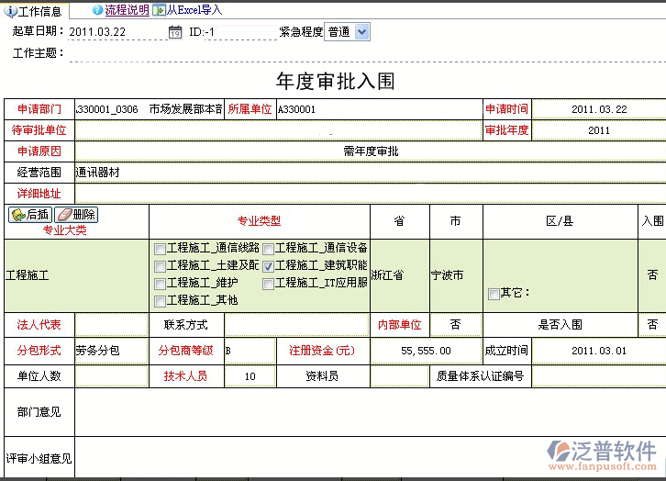The width and height of the screenshot is (666, 481).
Task: Click the 工作信息 tab info icon
Action: pyautogui.click(x=11, y=11)
